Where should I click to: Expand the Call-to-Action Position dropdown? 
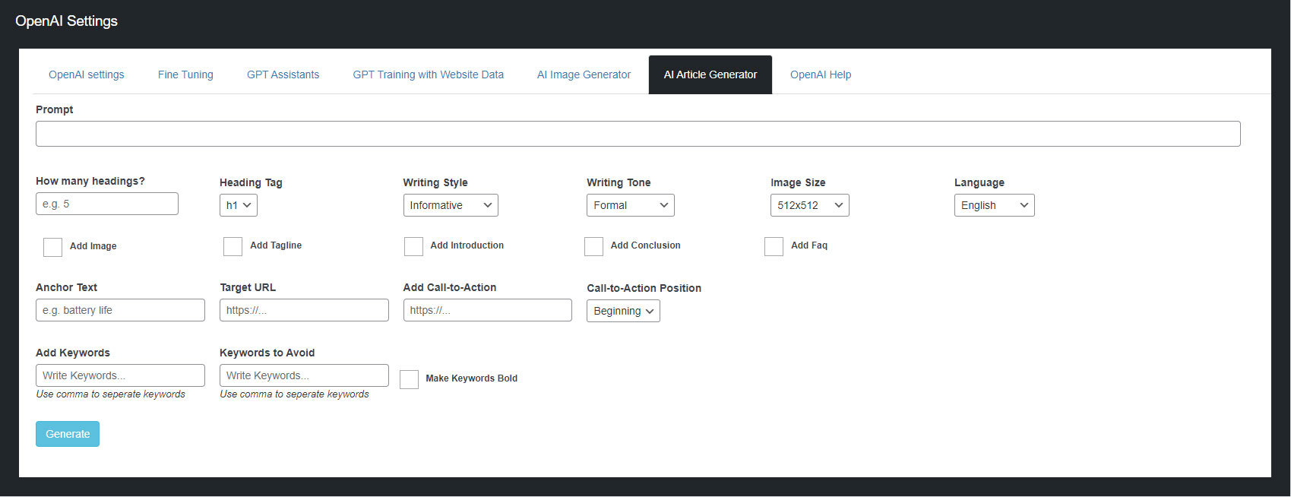[x=623, y=311]
